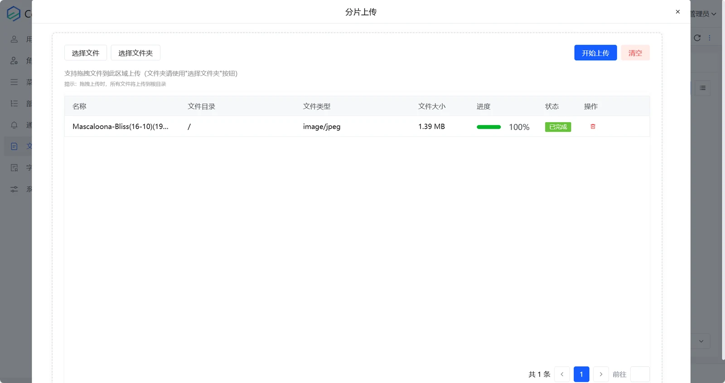Image resolution: width=725 pixels, height=383 pixels.
Task: Click the 名称 column header
Action: tap(79, 106)
